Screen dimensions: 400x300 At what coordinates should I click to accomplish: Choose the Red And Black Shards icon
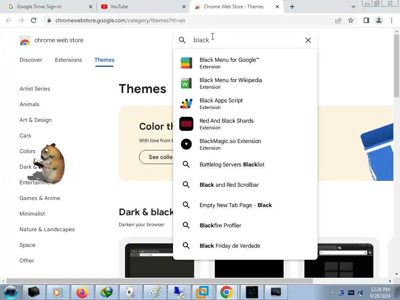pos(186,124)
